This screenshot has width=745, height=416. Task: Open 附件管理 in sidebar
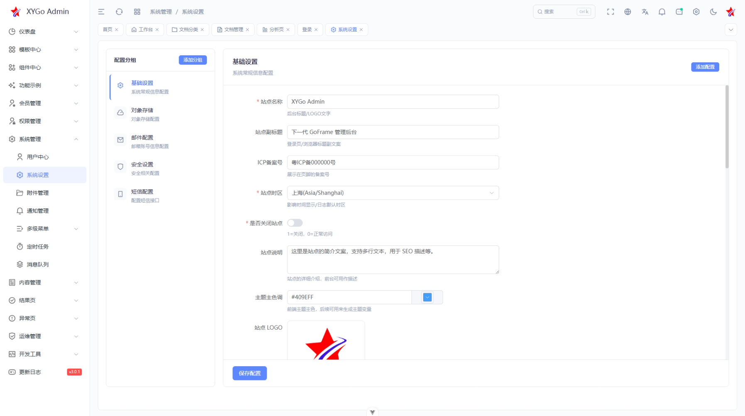pyautogui.click(x=44, y=193)
